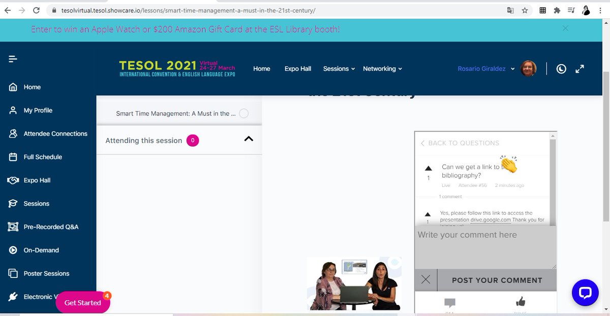Click the Write your comment here field
This screenshot has height=316, width=610.
tap(485, 247)
